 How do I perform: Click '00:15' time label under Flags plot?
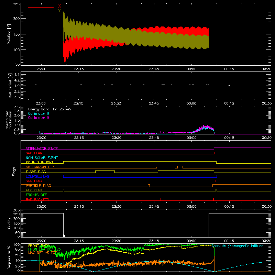pos(229,207)
